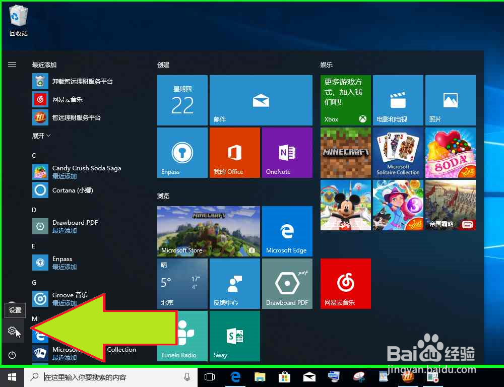Open the 电影和电视 tile
This screenshot has height=387, width=504.
[x=398, y=100]
